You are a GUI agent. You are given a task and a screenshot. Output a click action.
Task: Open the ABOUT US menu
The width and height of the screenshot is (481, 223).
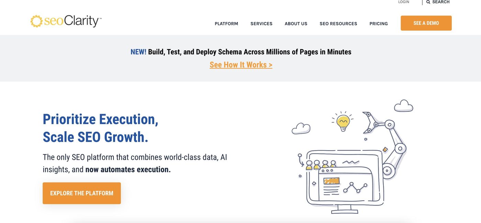(x=296, y=24)
